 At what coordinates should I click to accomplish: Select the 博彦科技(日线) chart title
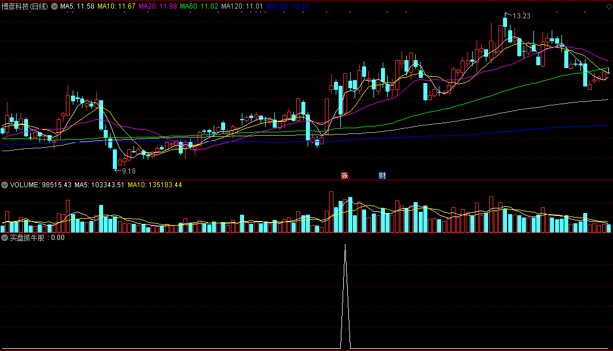(25, 6)
